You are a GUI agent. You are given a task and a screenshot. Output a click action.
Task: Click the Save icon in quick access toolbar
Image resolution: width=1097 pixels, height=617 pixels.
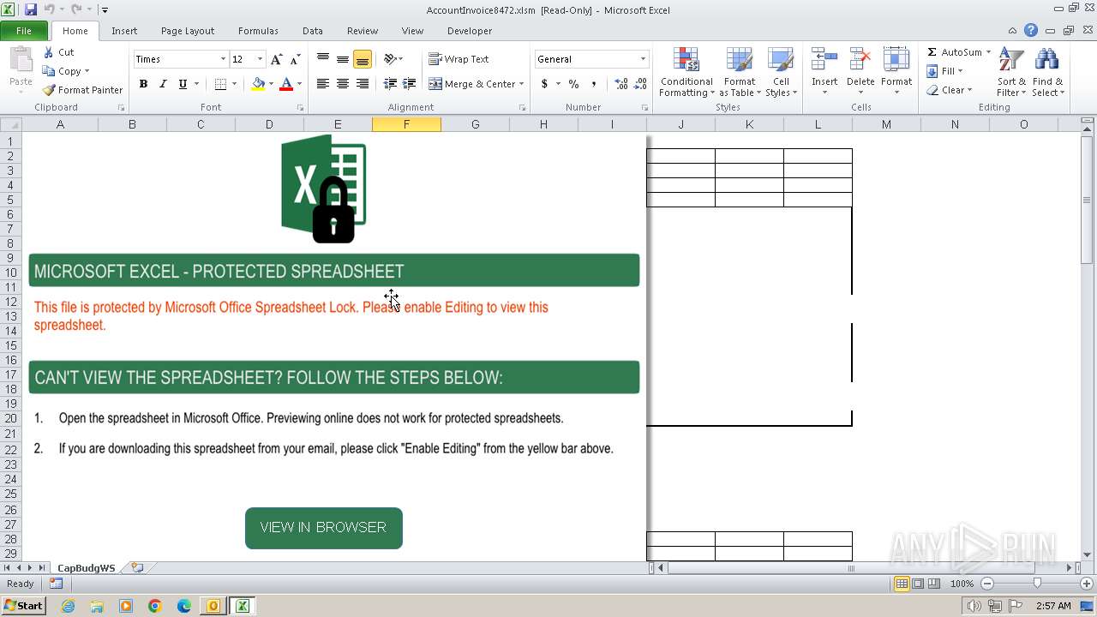coord(31,9)
